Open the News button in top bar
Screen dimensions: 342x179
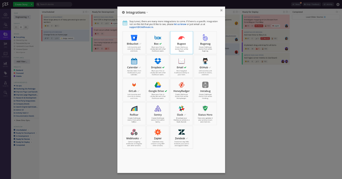296,4
